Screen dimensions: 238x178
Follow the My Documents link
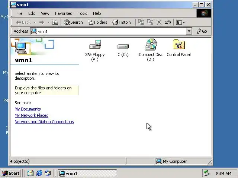[28, 109]
